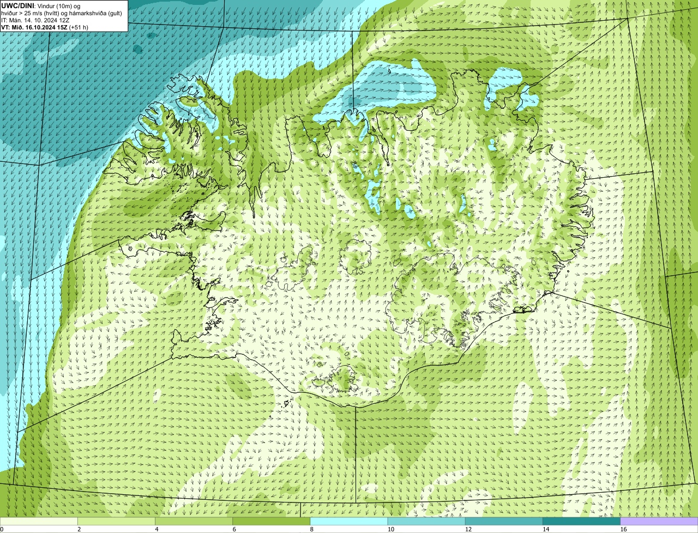Screen dimensions: 698x533
Task: Click the 'VT: Mið. 16.10.2024 15Z' valid time line
Action: pos(44,27)
